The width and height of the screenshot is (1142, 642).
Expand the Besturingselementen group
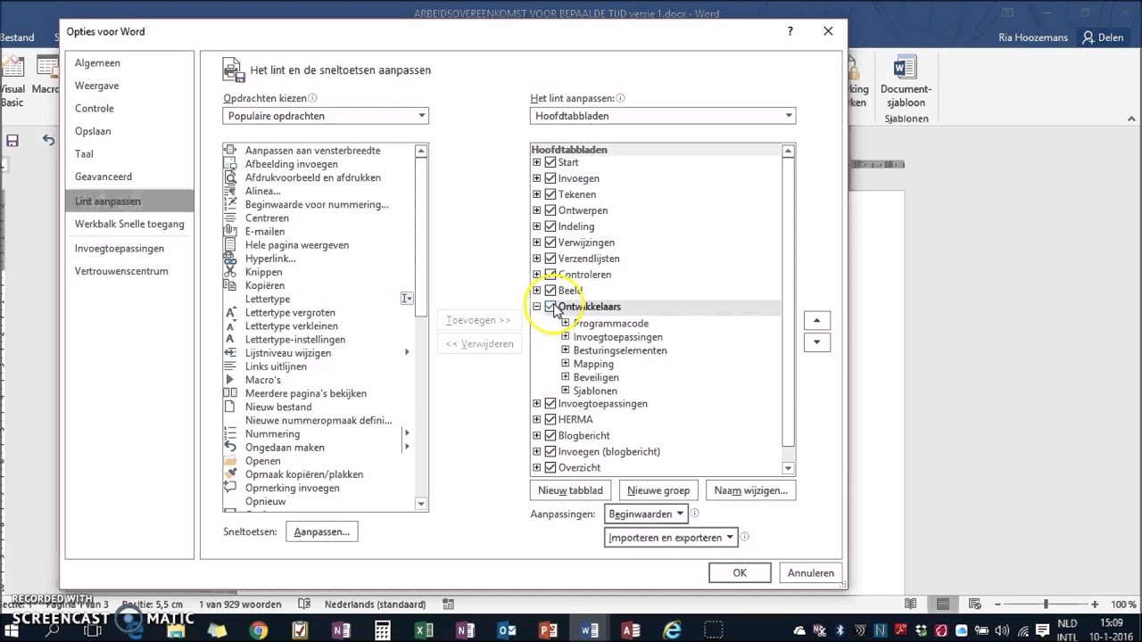click(x=566, y=350)
